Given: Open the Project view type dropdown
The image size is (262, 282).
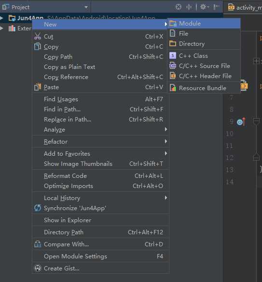Looking at the screenshot, I should 86,7.
